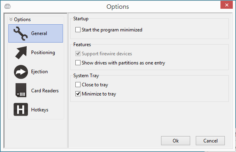Viewport: 236px width, 152px height.
Task: Discard changes with the Cancel button
Action: 210,141
